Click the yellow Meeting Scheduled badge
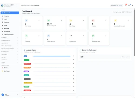The width and height of the screenshot is (135, 101). click(x=28, y=83)
